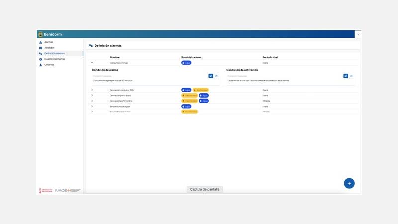Expand the Sin electricidad 15 min row
Screen dimensions: 398x224
[x=92, y=112]
